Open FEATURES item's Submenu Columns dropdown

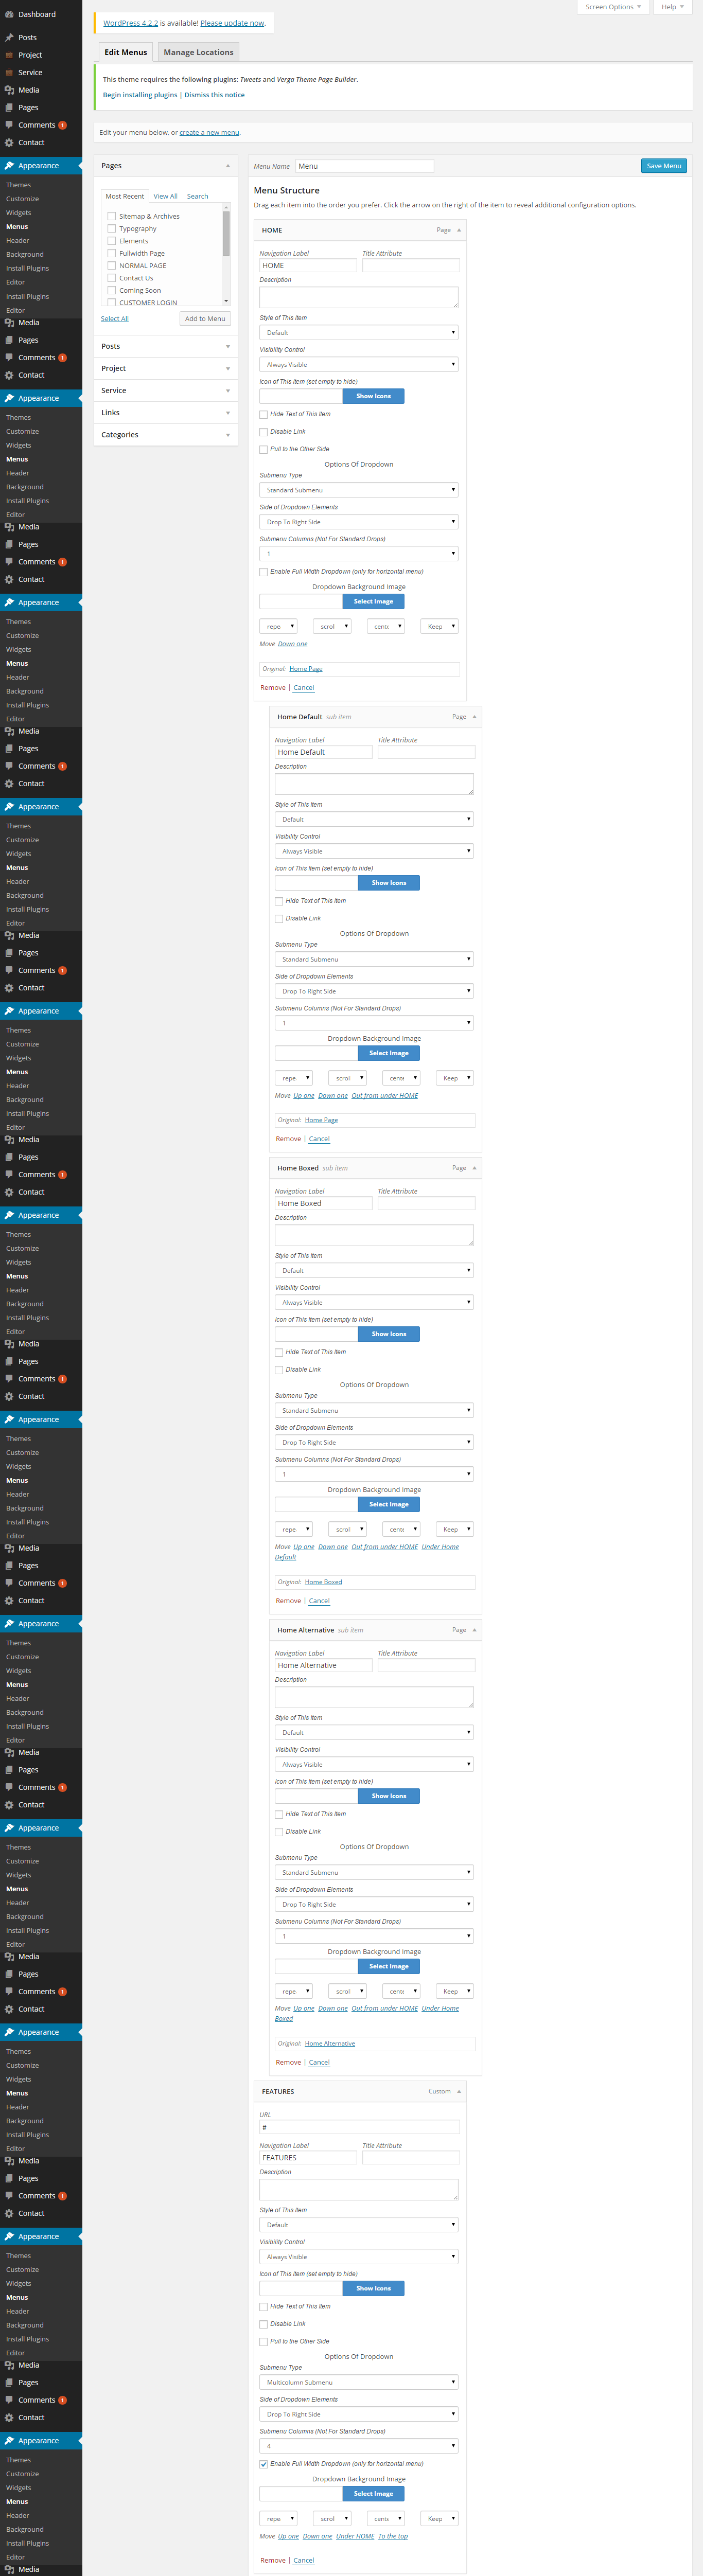pos(359,2446)
